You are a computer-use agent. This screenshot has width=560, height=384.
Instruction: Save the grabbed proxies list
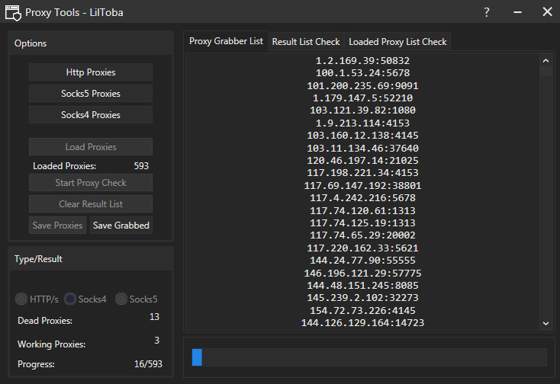[121, 226]
